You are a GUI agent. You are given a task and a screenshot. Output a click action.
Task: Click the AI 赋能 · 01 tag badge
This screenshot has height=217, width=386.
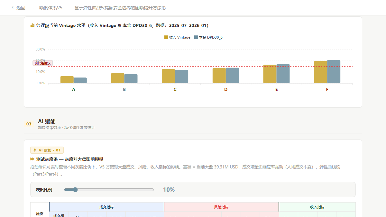tap(47, 150)
